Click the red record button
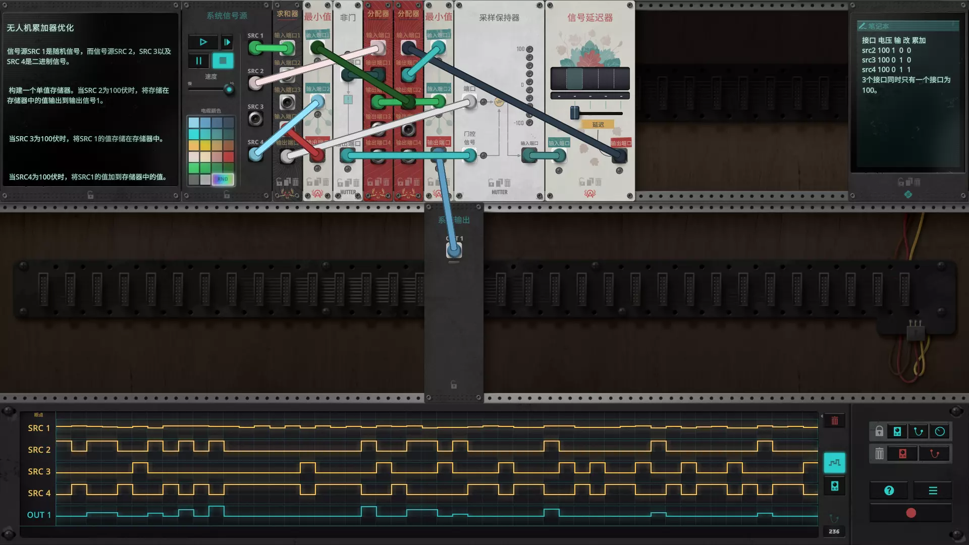Screen dimensions: 969x545 [x=910, y=513]
